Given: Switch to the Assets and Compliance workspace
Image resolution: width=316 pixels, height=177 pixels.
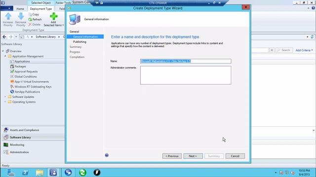Looking at the screenshot, I should pos(33,130).
